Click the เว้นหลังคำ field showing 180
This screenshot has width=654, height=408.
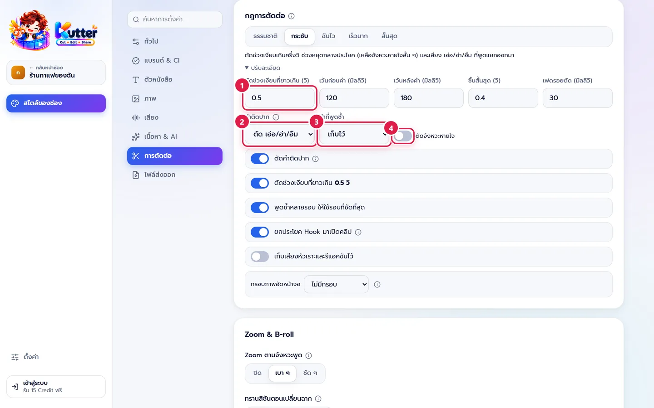pos(429,98)
